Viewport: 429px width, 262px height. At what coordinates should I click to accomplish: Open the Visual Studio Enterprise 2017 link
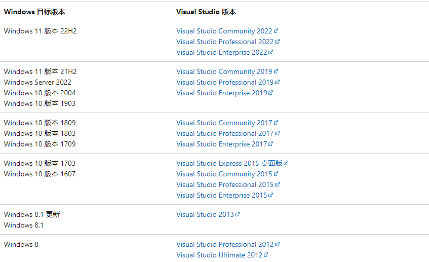point(222,144)
